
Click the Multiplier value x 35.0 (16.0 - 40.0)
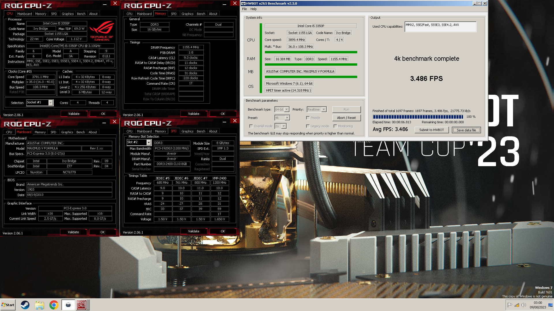click(x=40, y=82)
